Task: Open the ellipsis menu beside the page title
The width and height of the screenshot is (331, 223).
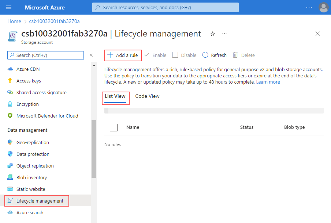Action: [x=224, y=34]
